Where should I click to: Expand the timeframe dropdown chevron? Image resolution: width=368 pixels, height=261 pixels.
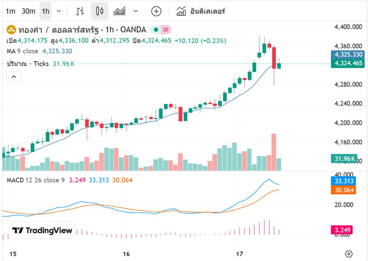click(x=59, y=11)
